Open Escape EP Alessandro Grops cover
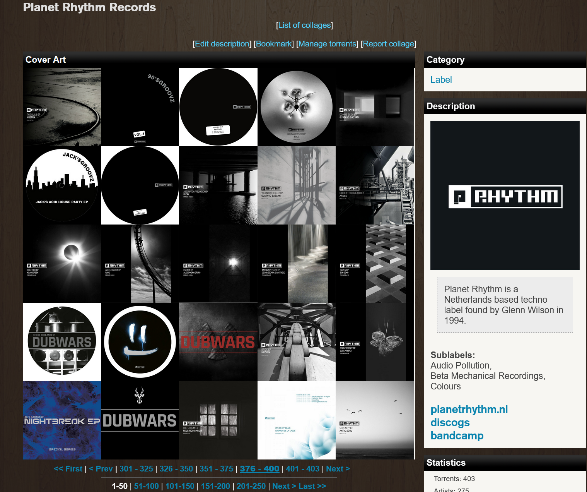Screen dimensions: 587x492 pyautogui.click(x=218, y=264)
